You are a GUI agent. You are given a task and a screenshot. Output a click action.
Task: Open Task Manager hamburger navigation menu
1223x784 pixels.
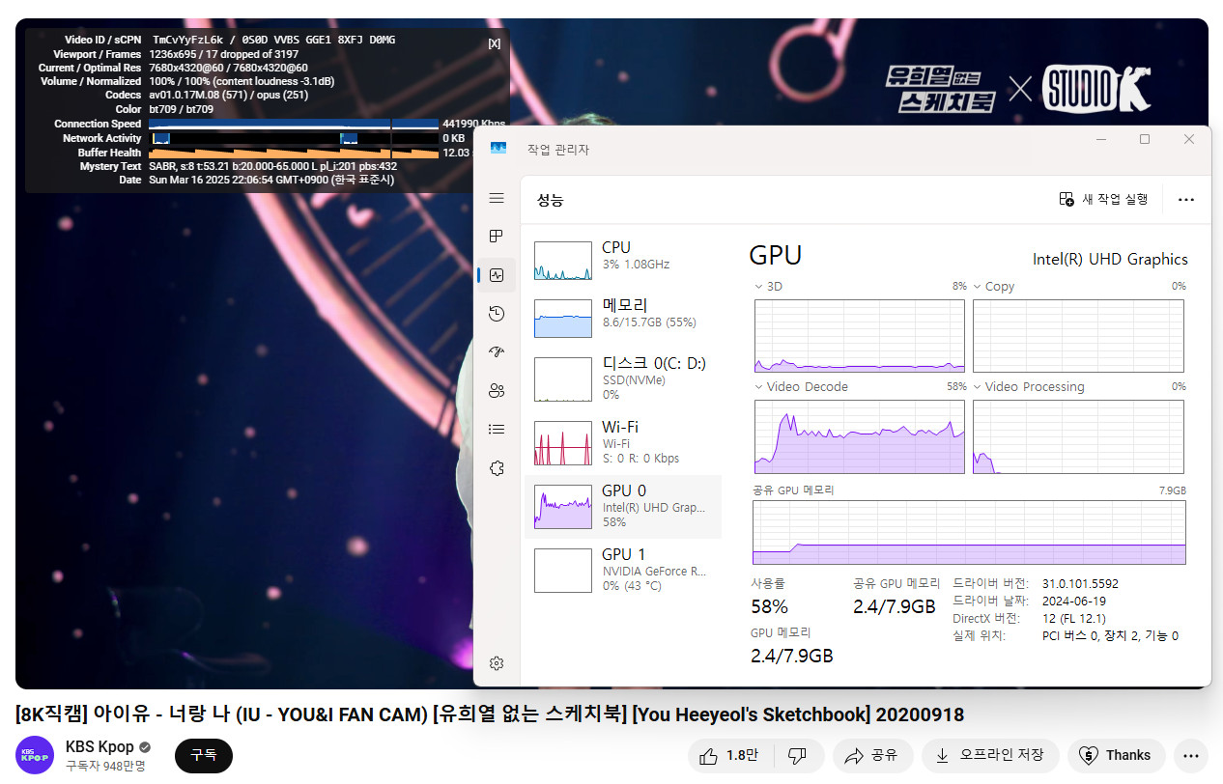coord(497,198)
